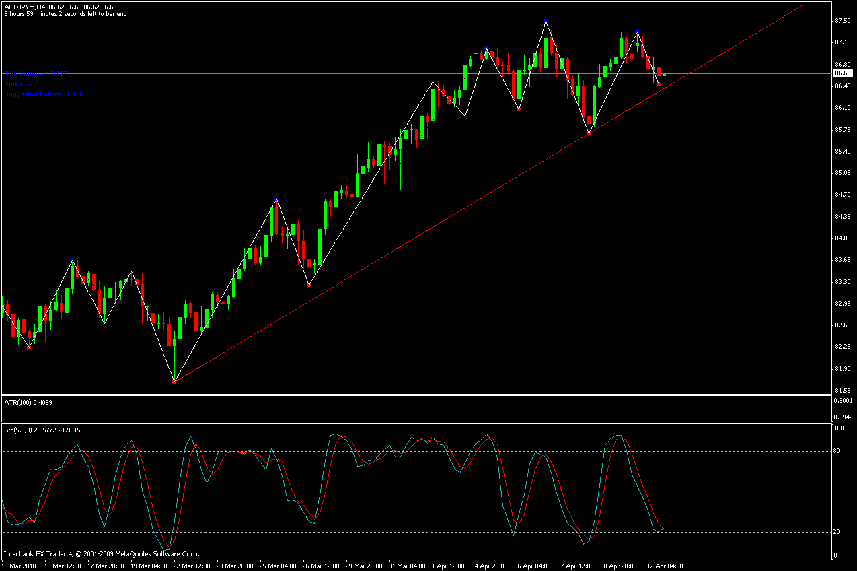Click the ATR(100) indicator label
857x571 pixels.
[x=28, y=402]
